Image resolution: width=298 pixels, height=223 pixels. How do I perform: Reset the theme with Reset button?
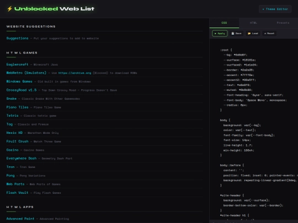pyautogui.click(x=269, y=34)
